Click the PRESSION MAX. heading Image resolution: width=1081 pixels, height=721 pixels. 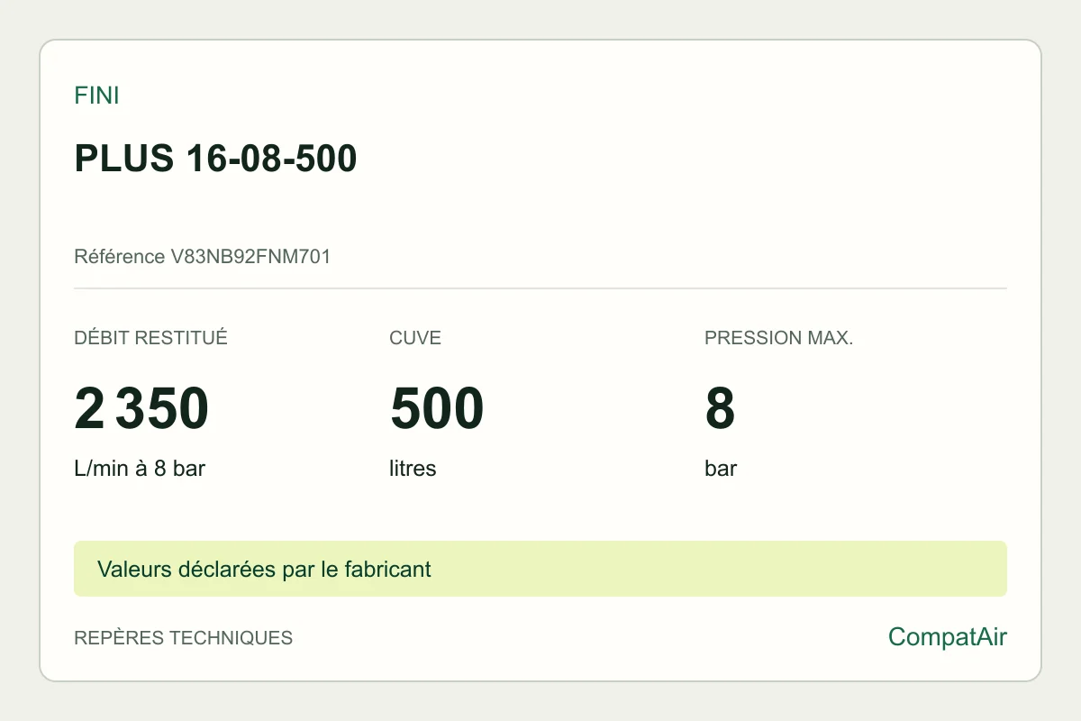(778, 338)
